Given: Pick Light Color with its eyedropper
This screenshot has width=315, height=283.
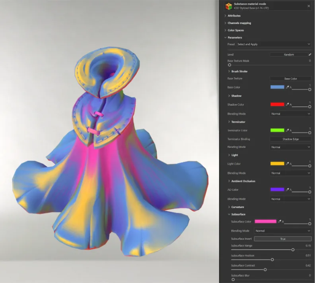Looking at the screenshot, I should pos(288,164).
